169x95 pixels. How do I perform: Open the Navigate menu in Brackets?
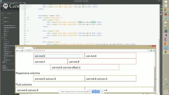coord(15,3)
